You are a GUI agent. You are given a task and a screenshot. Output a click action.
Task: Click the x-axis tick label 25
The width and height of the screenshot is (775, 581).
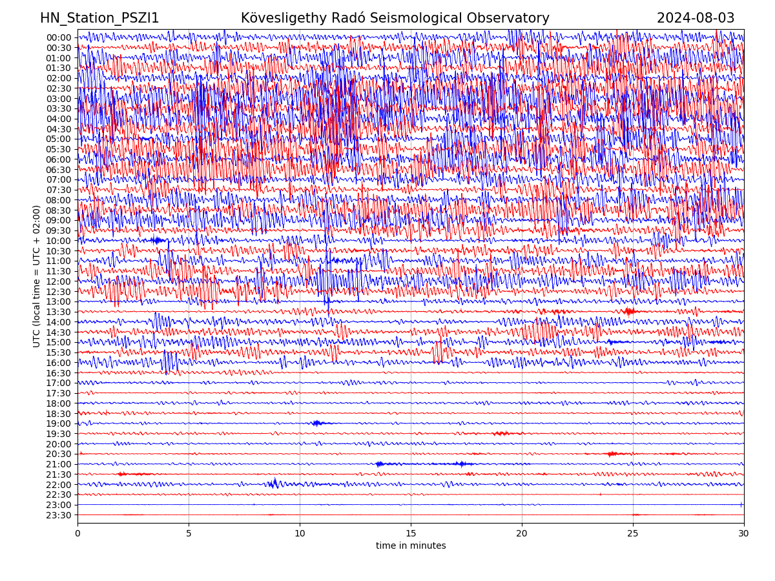point(633,534)
